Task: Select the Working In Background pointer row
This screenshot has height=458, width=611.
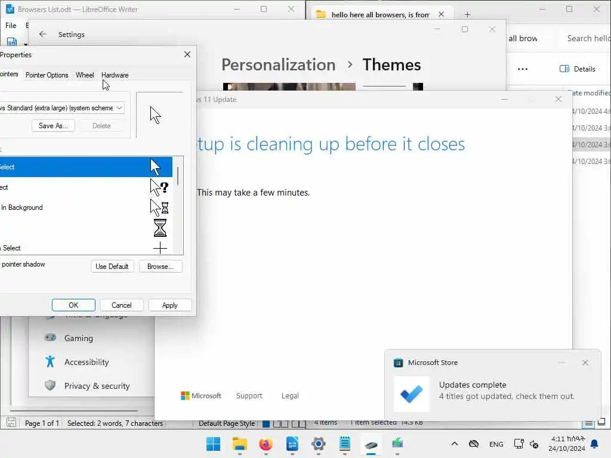Action: pos(86,208)
